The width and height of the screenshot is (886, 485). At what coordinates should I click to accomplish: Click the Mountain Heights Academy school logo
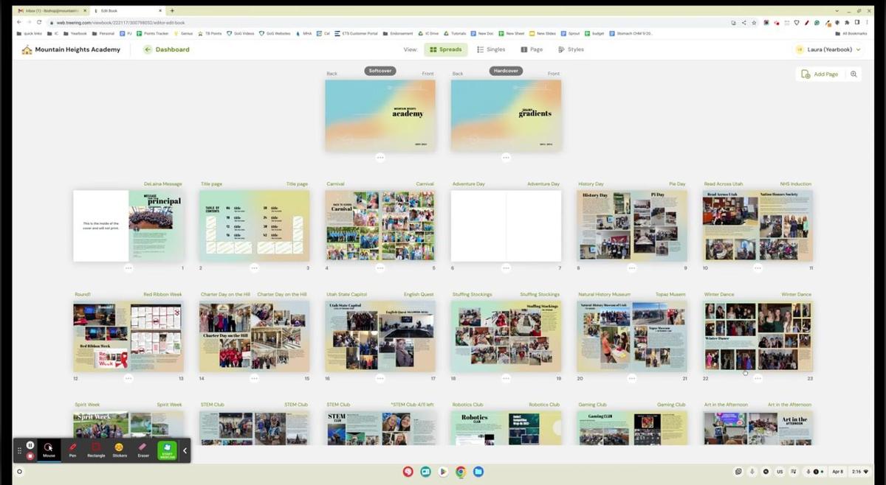click(x=27, y=49)
